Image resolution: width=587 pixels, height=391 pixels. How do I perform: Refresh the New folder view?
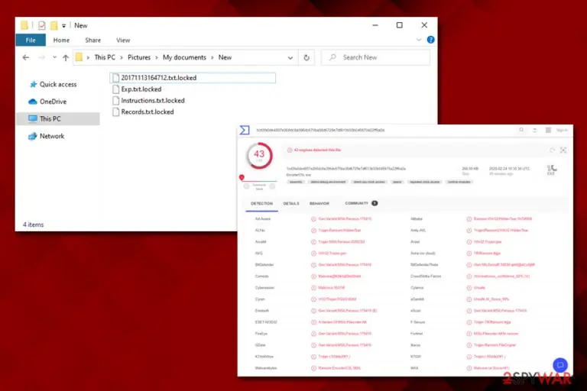[x=306, y=57]
